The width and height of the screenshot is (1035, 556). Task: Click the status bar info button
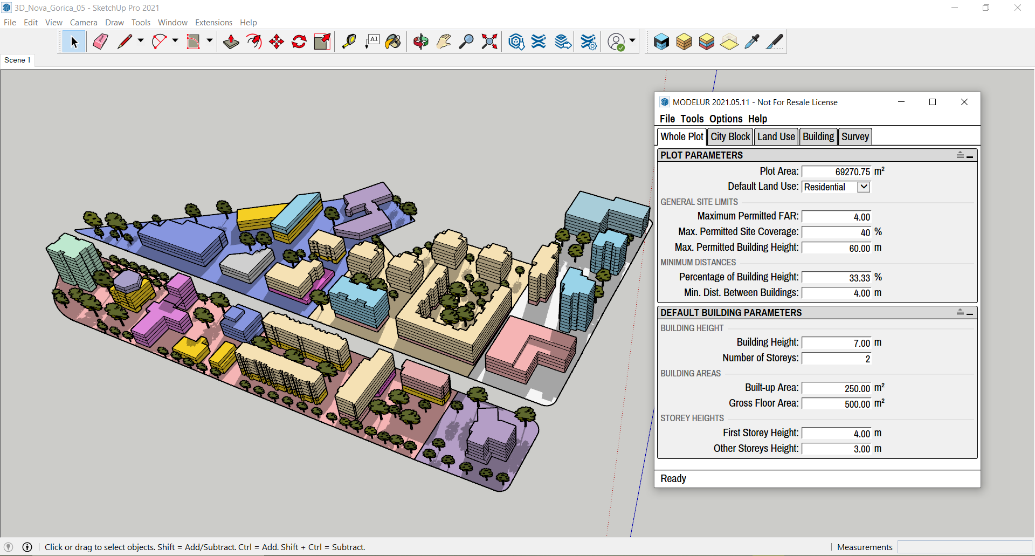(x=27, y=547)
